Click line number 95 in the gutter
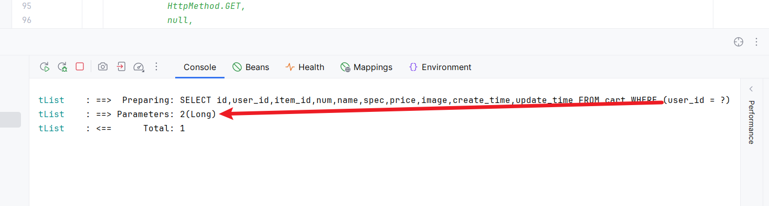 point(26,6)
